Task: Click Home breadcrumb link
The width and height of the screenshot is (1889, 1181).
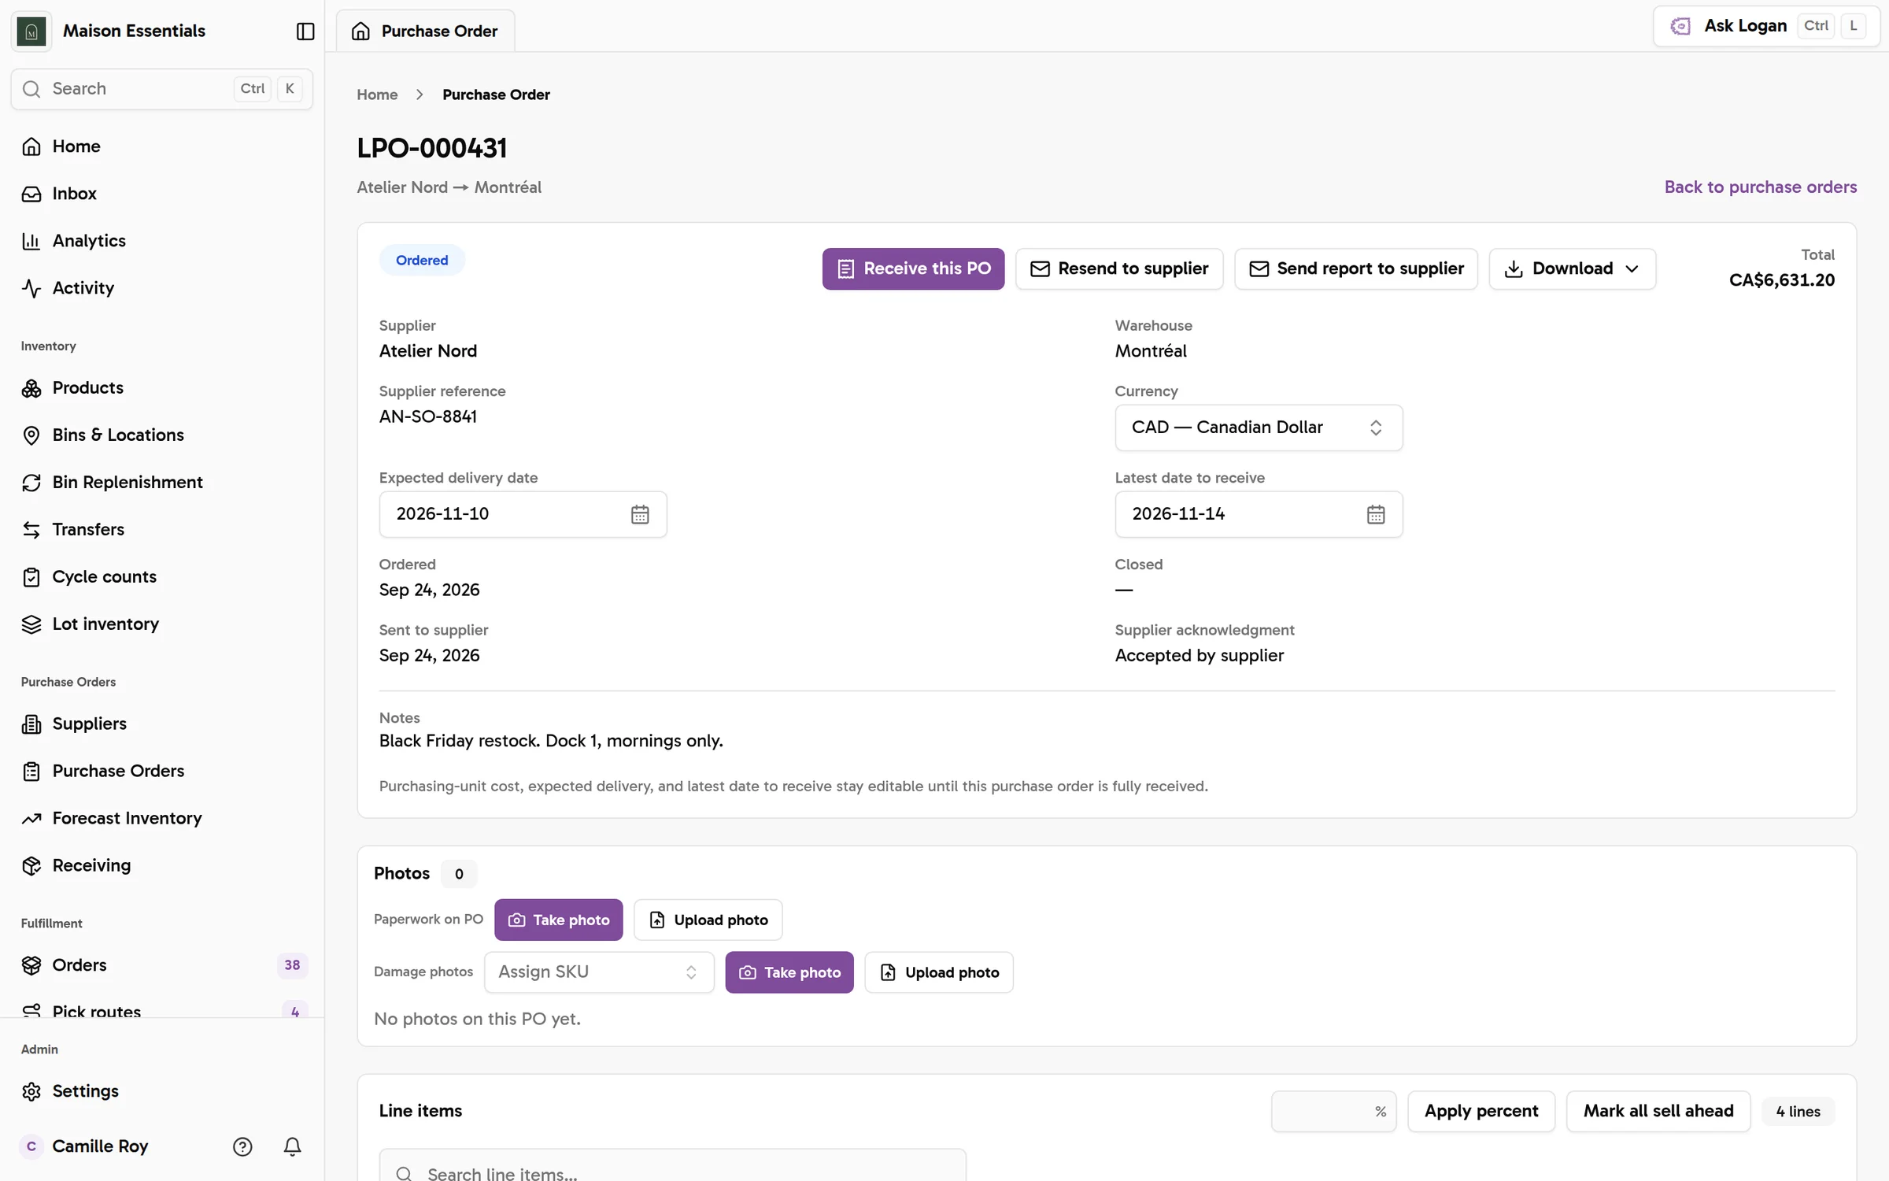Action: 377,94
